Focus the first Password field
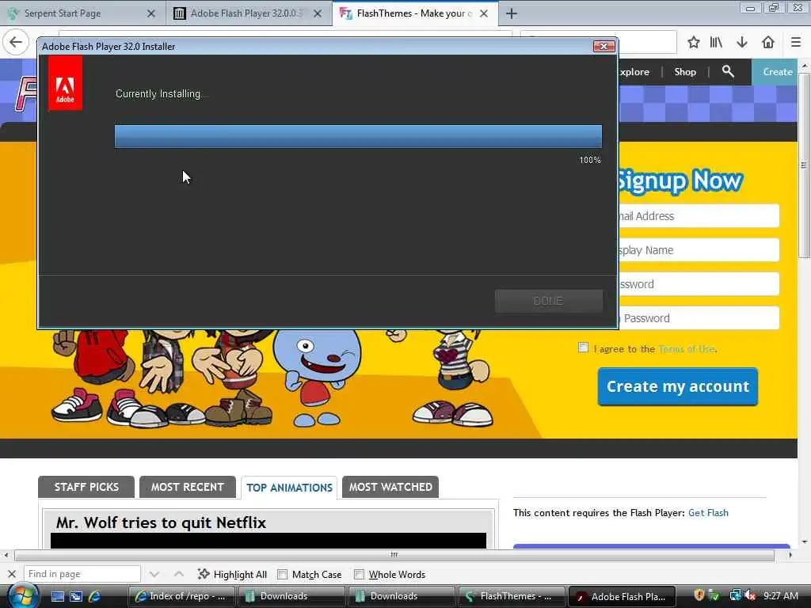Screen dimensions: 811x608 [x=699, y=284]
